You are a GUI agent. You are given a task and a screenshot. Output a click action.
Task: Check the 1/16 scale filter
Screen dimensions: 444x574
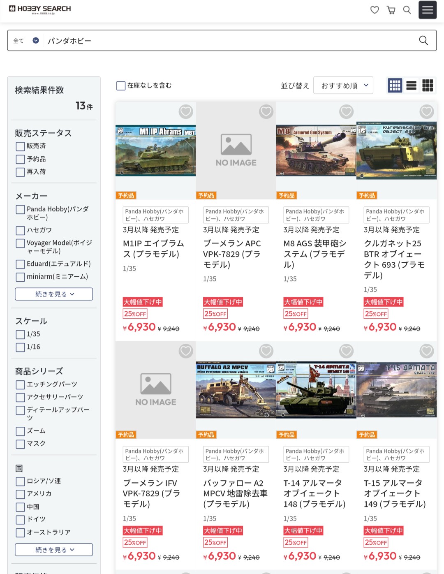(20, 347)
